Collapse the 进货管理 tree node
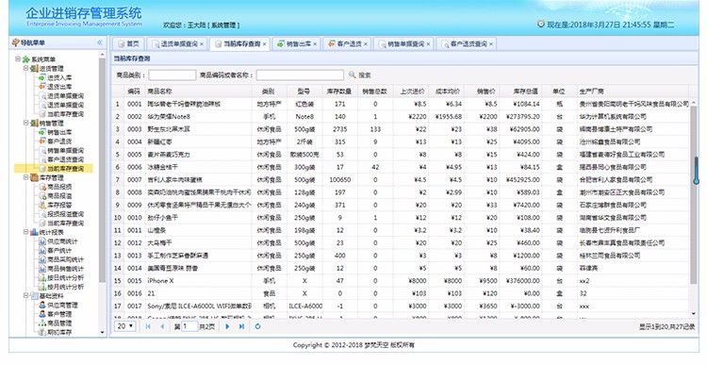Screen dimensions: 707x365 click(26, 69)
